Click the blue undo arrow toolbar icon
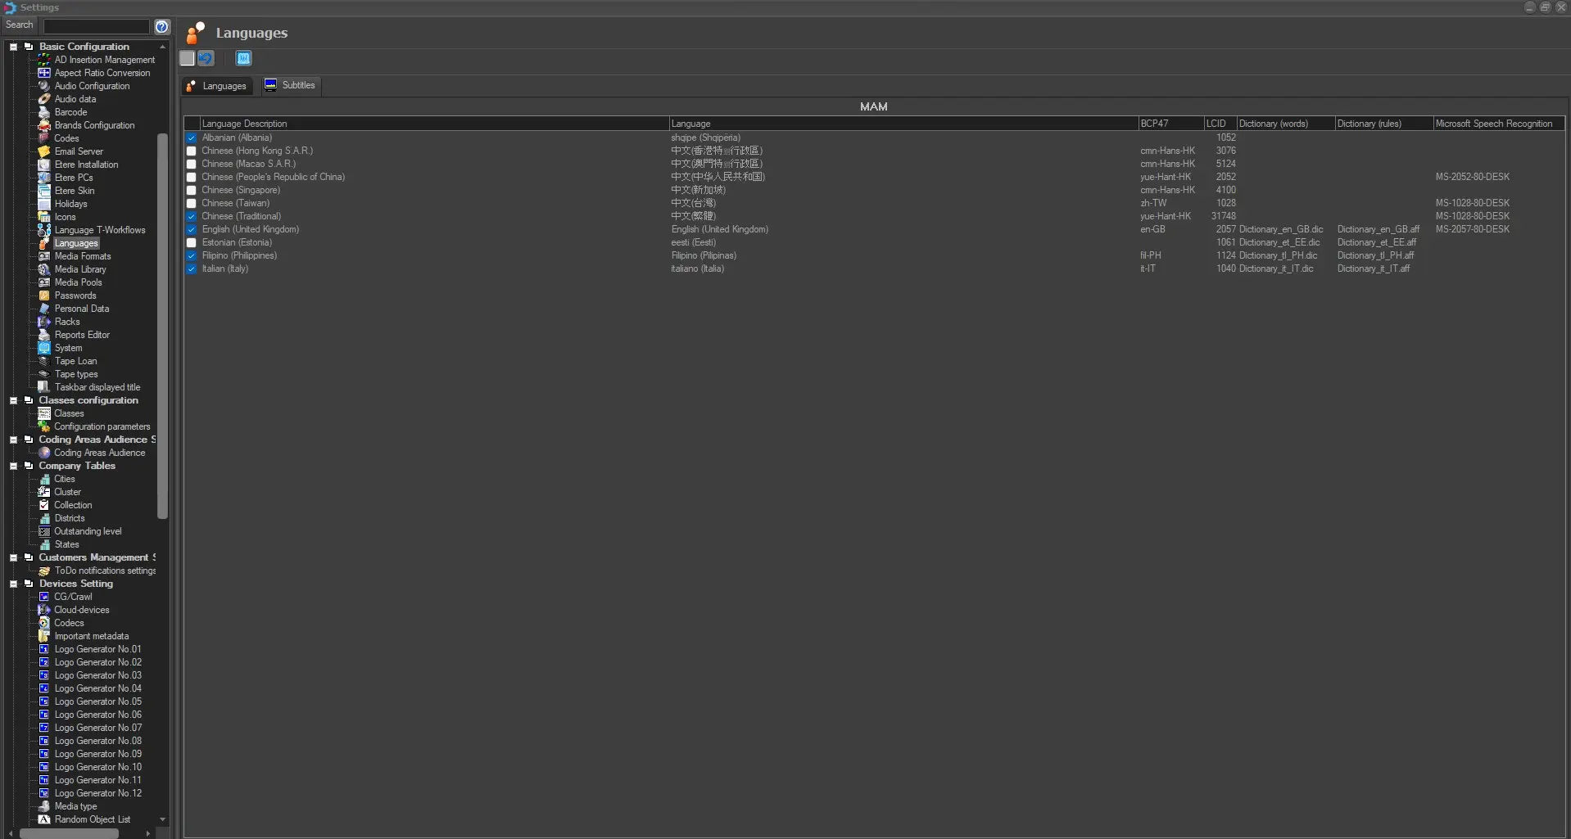The image size is (1571, 839). 206,58
